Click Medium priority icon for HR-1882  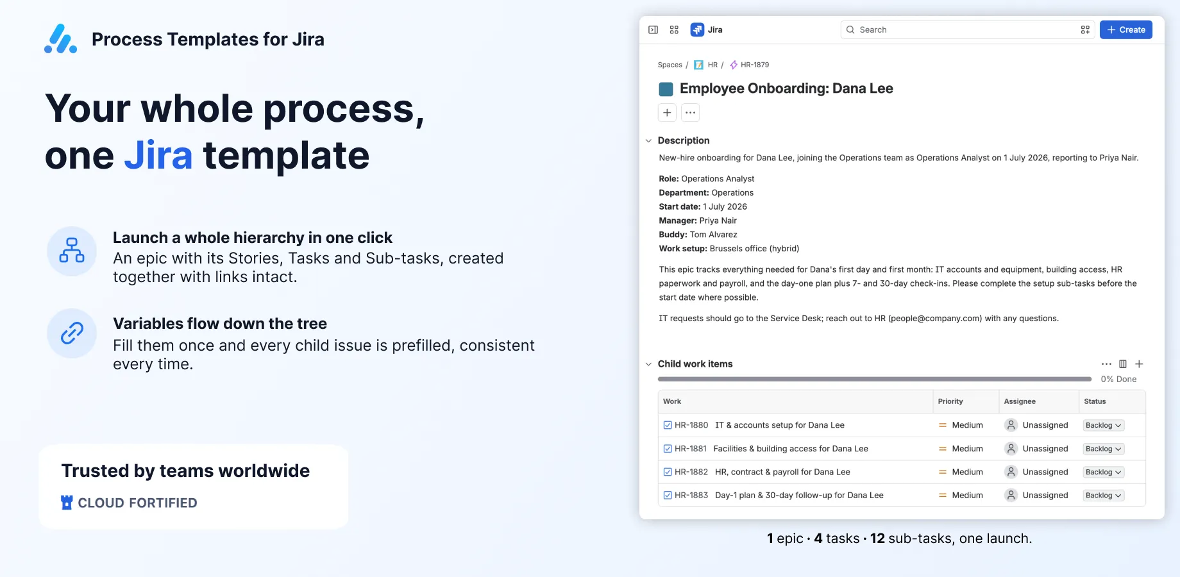pos(943,472)
